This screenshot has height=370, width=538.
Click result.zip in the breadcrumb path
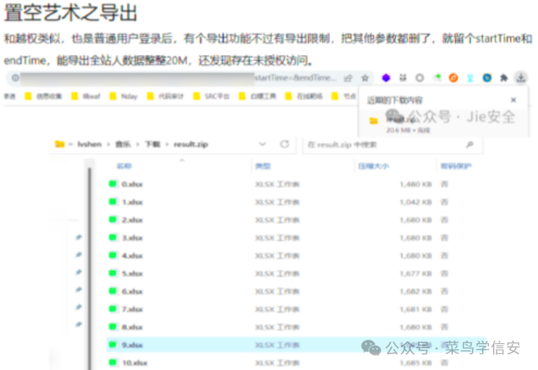(190, 144)
